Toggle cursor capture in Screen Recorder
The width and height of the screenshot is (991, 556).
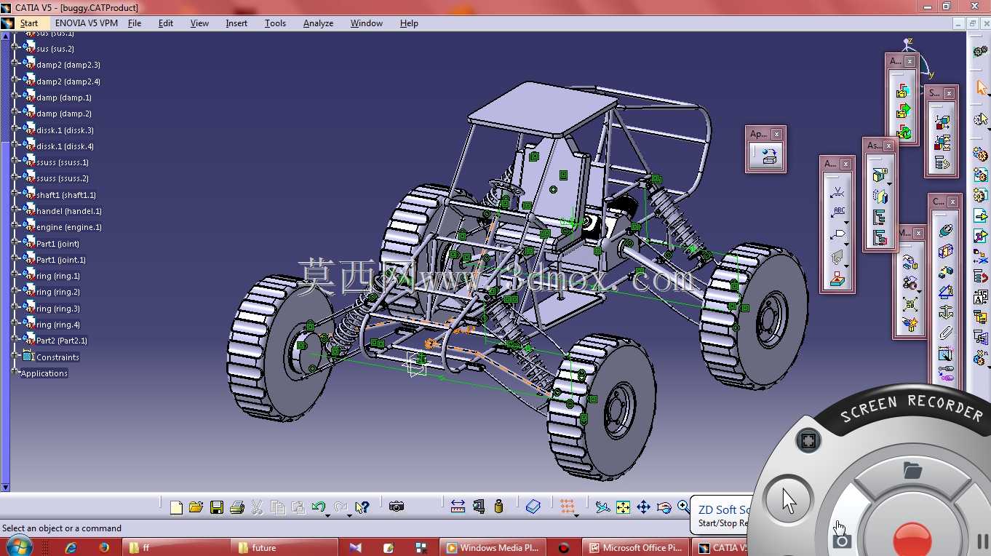pyautogui.click(x=789, y=499)
